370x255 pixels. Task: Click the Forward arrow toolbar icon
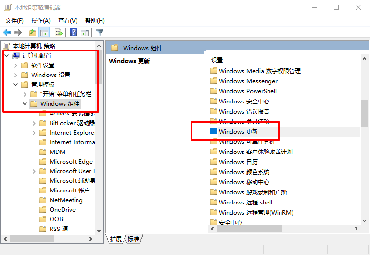18,33
